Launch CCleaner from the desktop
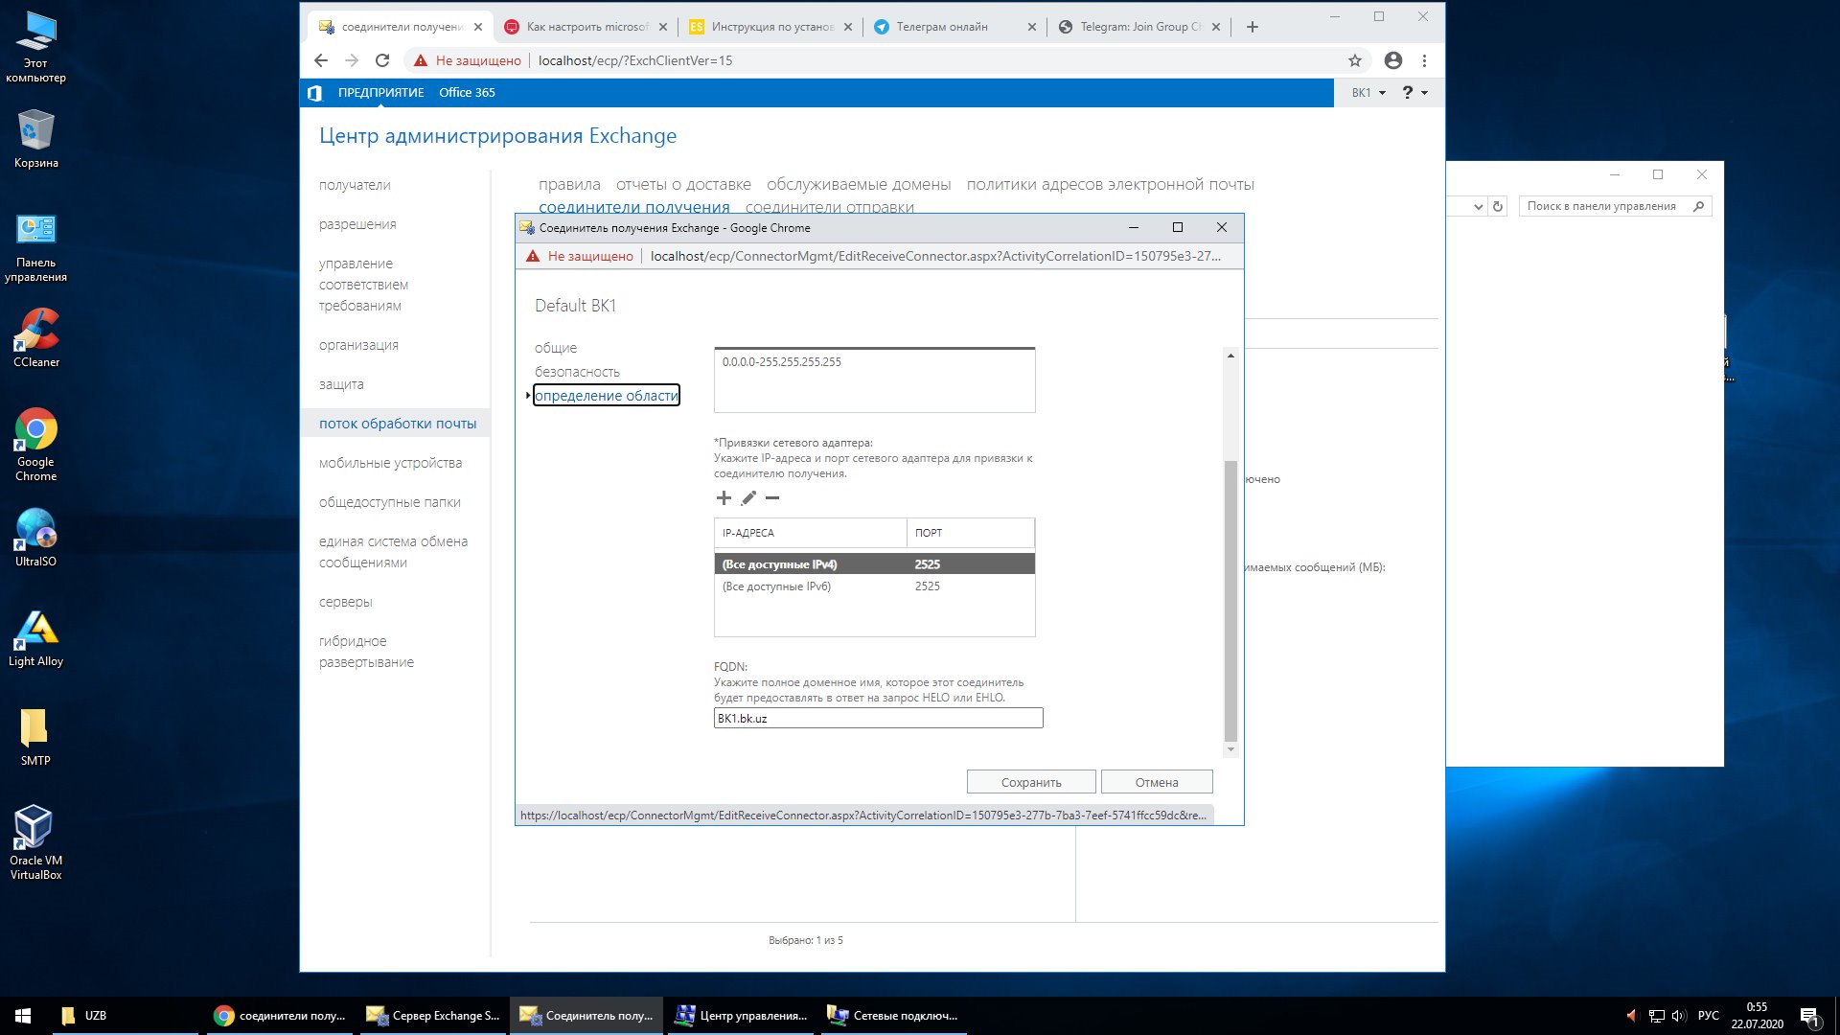1840x1035 pixels. tap(35, 337)
